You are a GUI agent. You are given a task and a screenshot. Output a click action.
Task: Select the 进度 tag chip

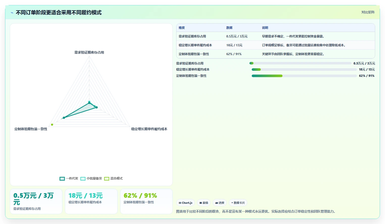(x=220, y=203)
